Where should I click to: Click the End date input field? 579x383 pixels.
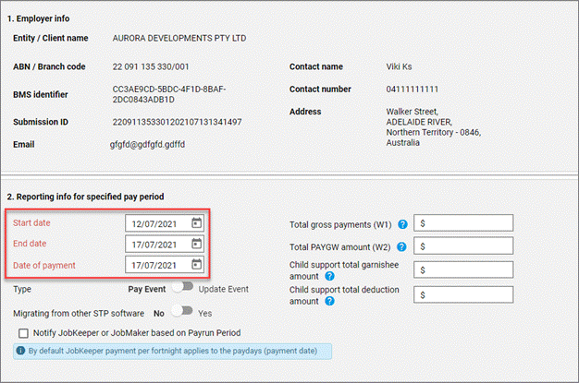pyautogui.click(x=157, y=244)
